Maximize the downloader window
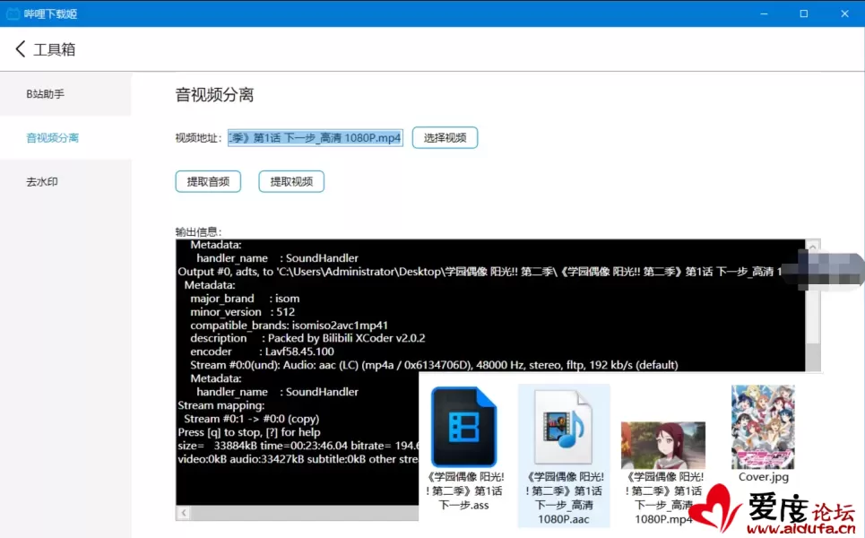This screenshot has height=538, width=865. 804,13
